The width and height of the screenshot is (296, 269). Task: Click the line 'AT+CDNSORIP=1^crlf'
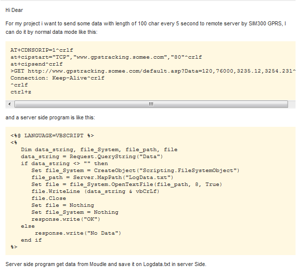pyautogui.click(x=42, y=50)
